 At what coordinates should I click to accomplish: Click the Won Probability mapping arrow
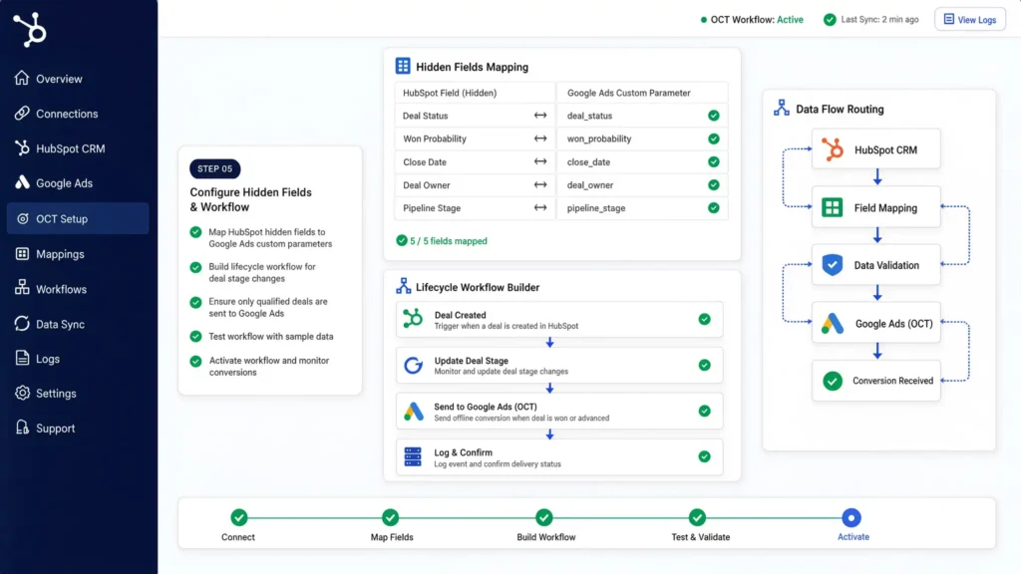coord(540,139)
